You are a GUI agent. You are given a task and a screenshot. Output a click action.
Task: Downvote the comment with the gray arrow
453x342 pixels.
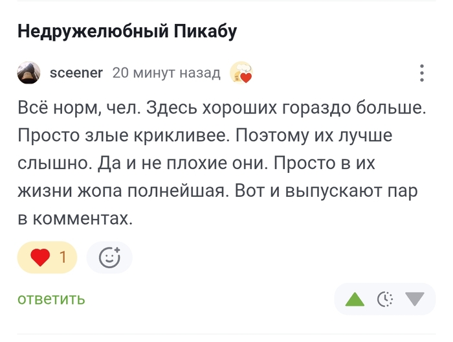pos(415,299)
